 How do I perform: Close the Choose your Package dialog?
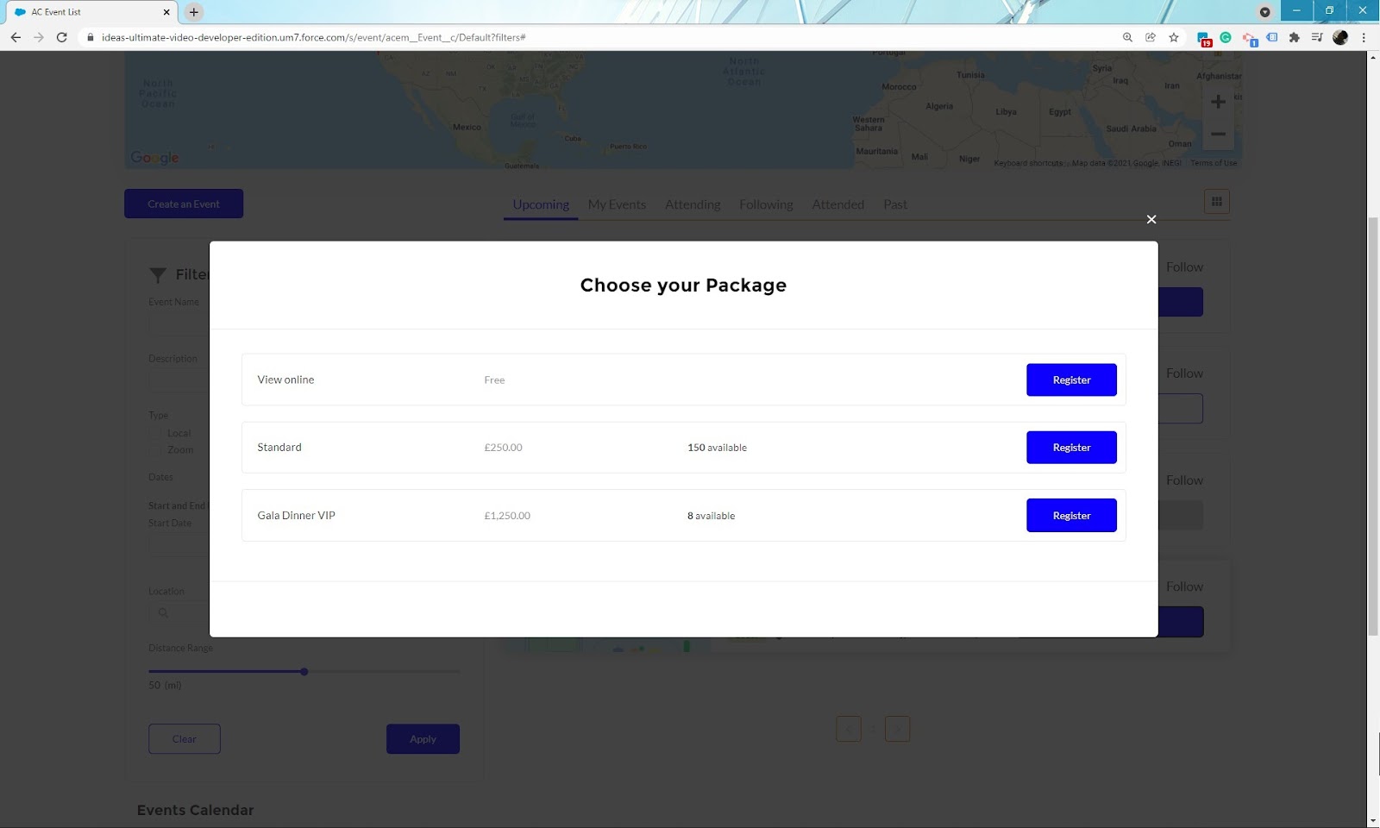tap(1151, 219)
